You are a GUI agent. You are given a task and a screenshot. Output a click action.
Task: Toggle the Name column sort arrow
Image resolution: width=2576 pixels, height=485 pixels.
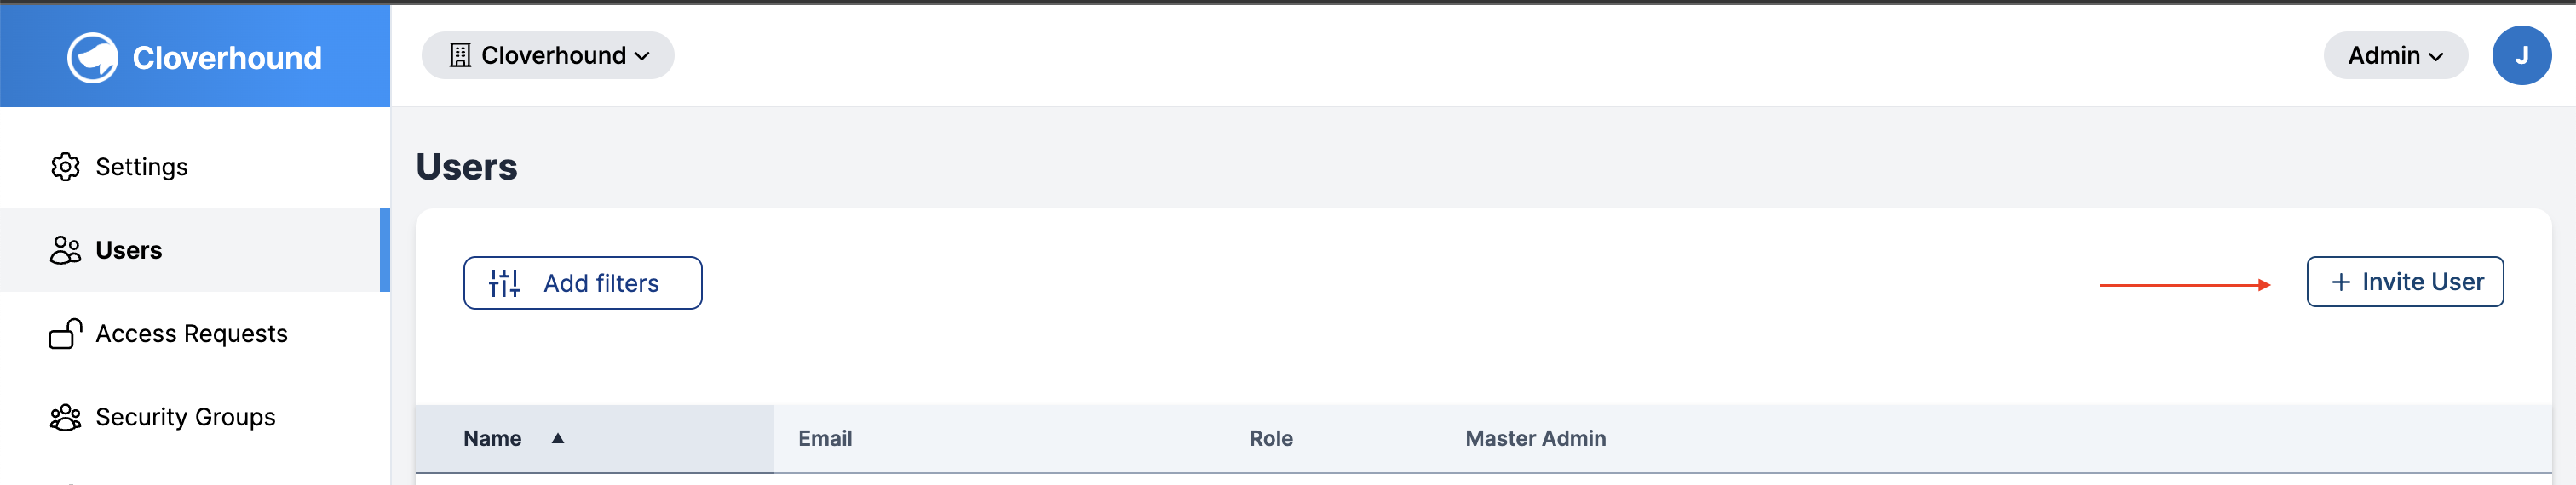pos(558,438)
